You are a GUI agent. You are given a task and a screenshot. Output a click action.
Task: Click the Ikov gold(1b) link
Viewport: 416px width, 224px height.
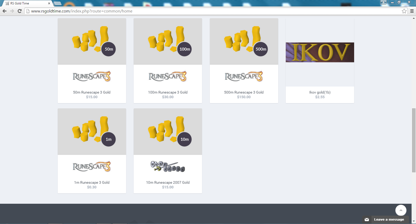pyautogui.click(x=320, y=92)
